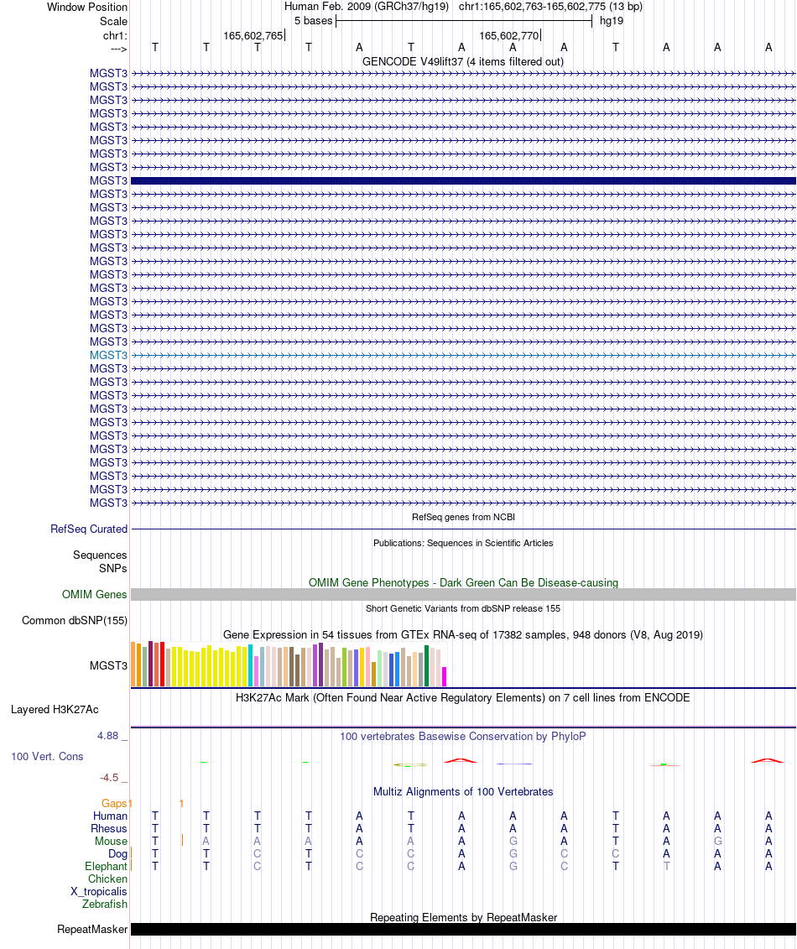Click the black RepeatMasker element bar
The width and height of the screenshot is (797, 949).
(x=463, y=929)
